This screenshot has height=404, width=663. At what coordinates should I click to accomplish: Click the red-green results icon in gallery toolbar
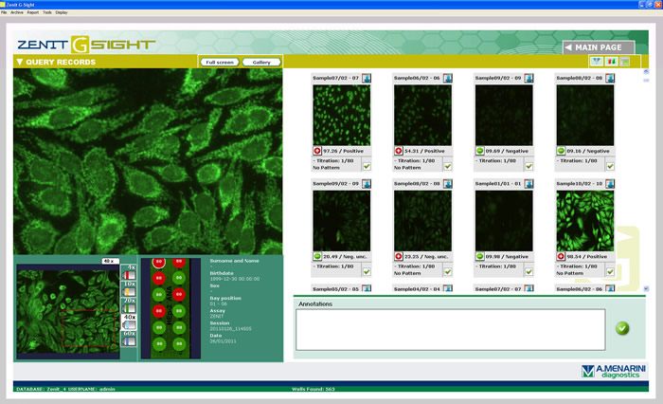[x=610, y=62]
